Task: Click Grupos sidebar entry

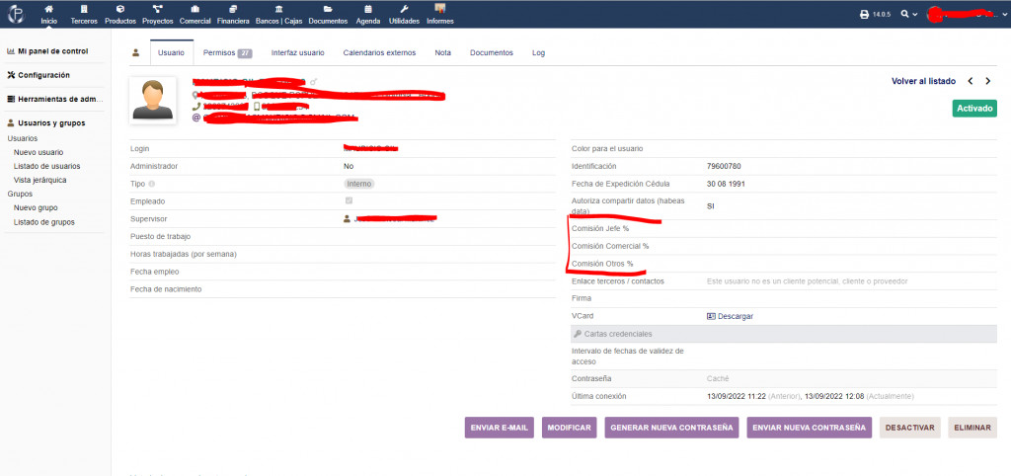Action: coord(20,194)
